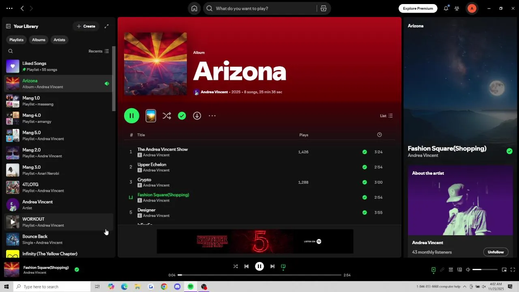This screenshot has width=519, height=292.
Task: Toggle saved check for Crypto
Action: coord(365,182)
